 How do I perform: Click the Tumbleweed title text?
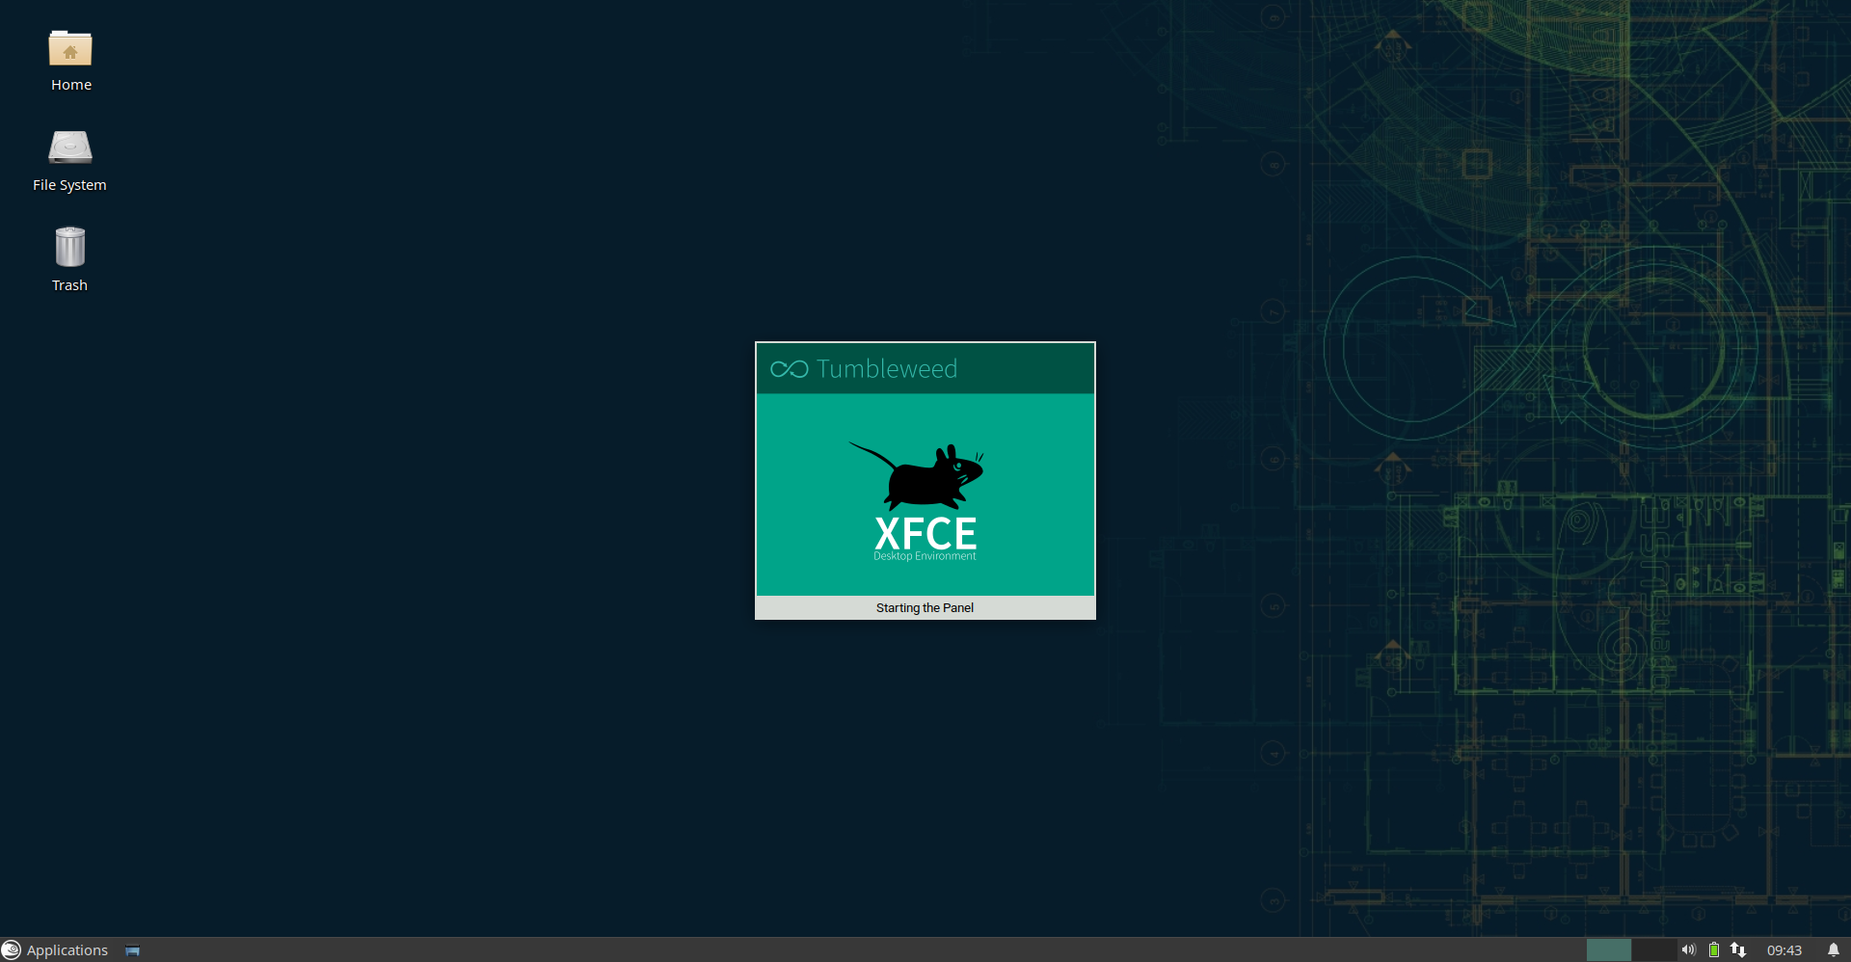(x=886, y=369)
